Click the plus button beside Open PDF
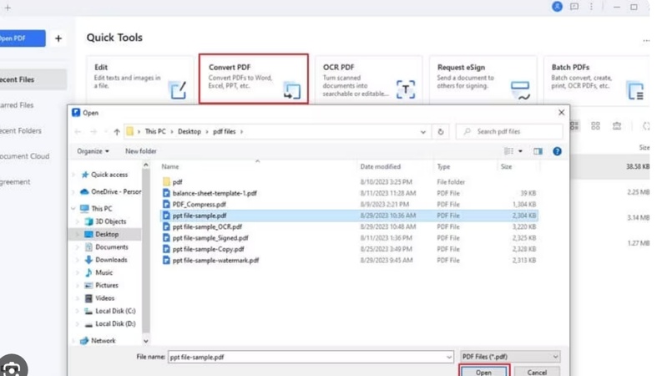Image resolution: width=657 pixels, height=376 pixels. tap(58, 38)
